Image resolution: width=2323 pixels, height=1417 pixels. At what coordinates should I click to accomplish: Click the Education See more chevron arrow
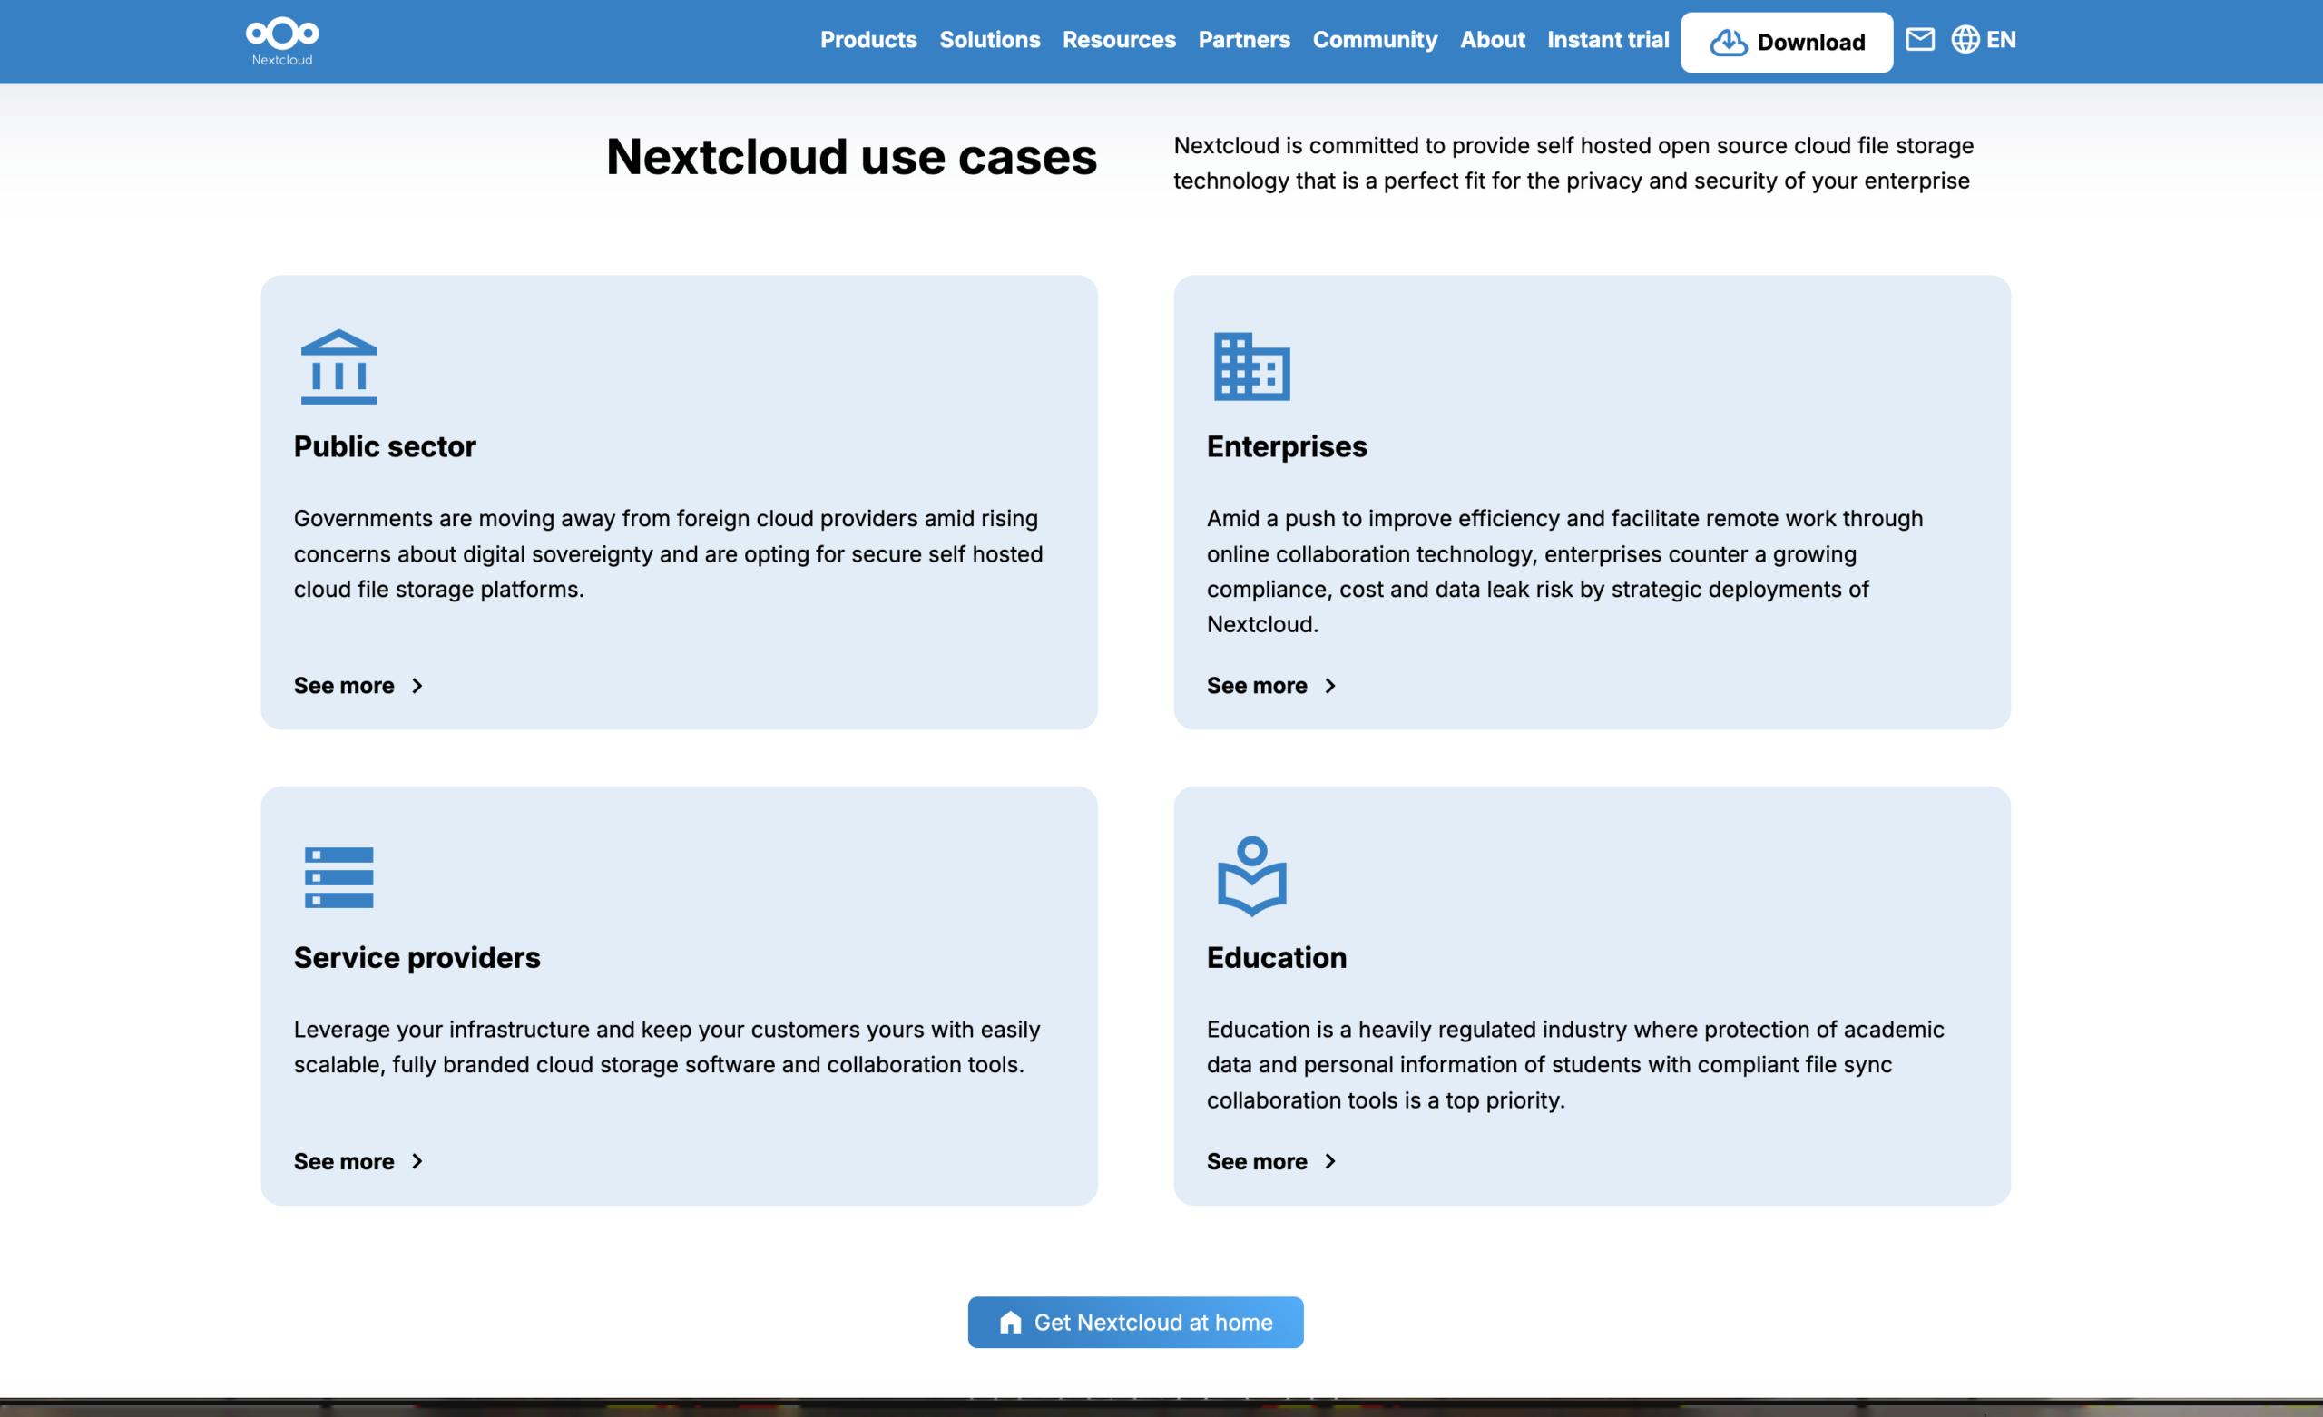pos(1329,1160)
